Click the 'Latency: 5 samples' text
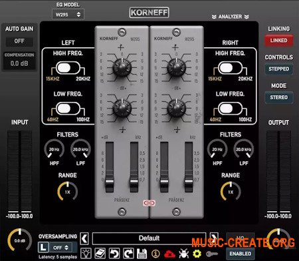Viewport: 299px width, 261px height. (x=58, y=257)
